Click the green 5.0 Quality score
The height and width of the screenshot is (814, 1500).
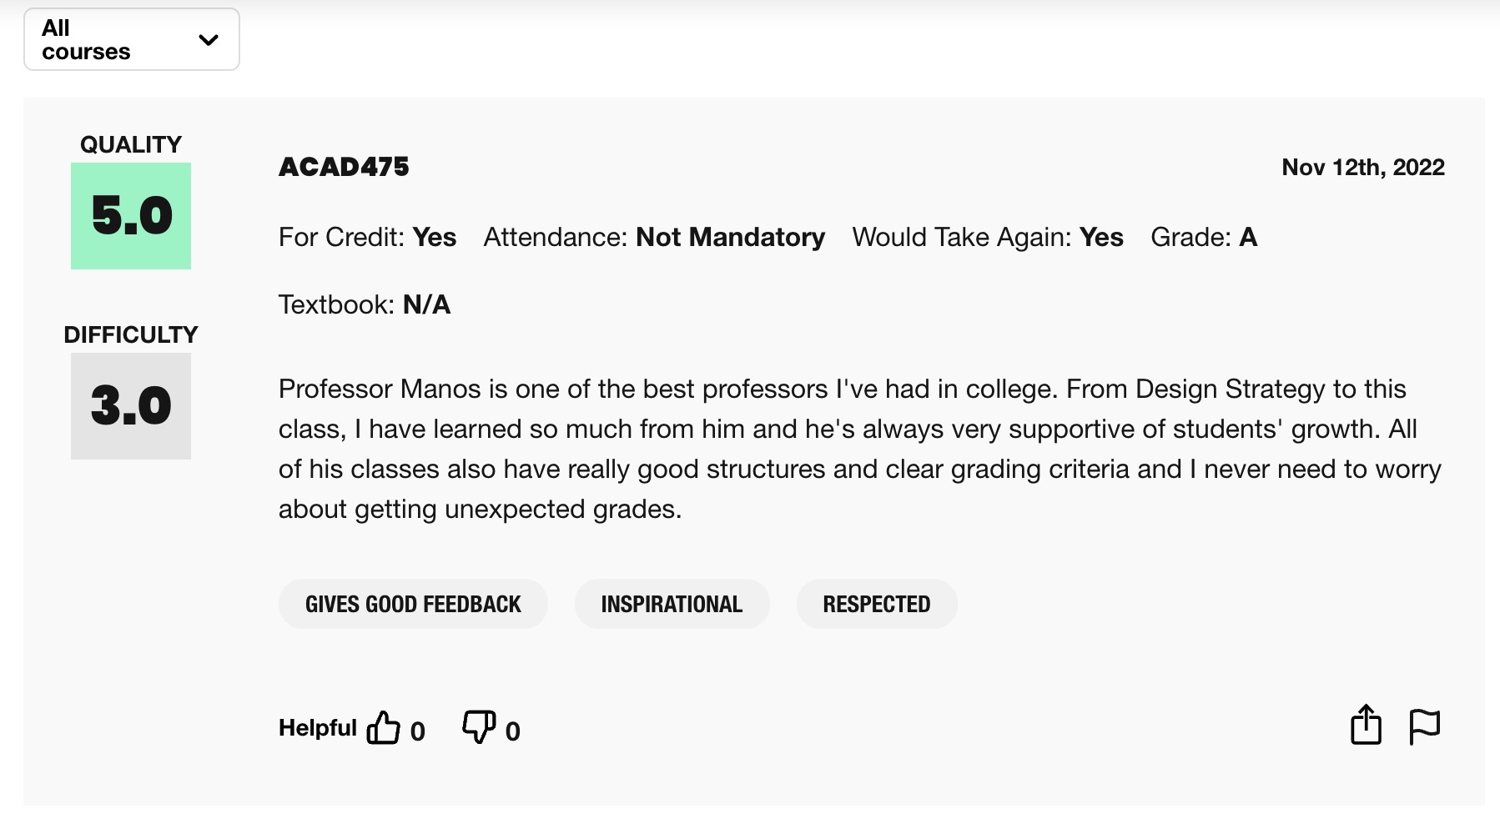(x=130, y=216)
